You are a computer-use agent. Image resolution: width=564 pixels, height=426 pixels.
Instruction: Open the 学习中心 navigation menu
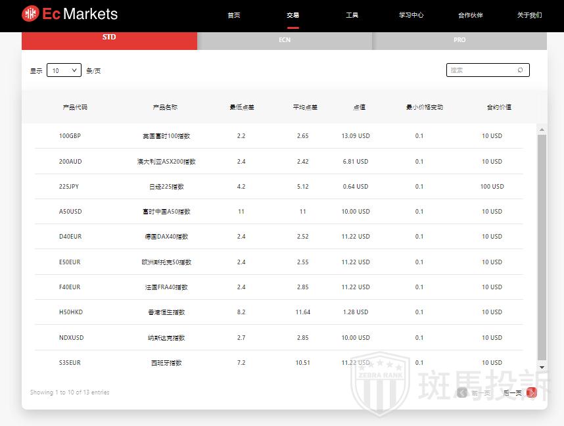411,15
